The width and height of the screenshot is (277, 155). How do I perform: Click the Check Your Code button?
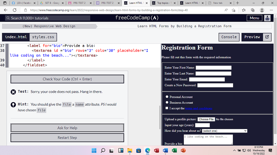point(67,79)
